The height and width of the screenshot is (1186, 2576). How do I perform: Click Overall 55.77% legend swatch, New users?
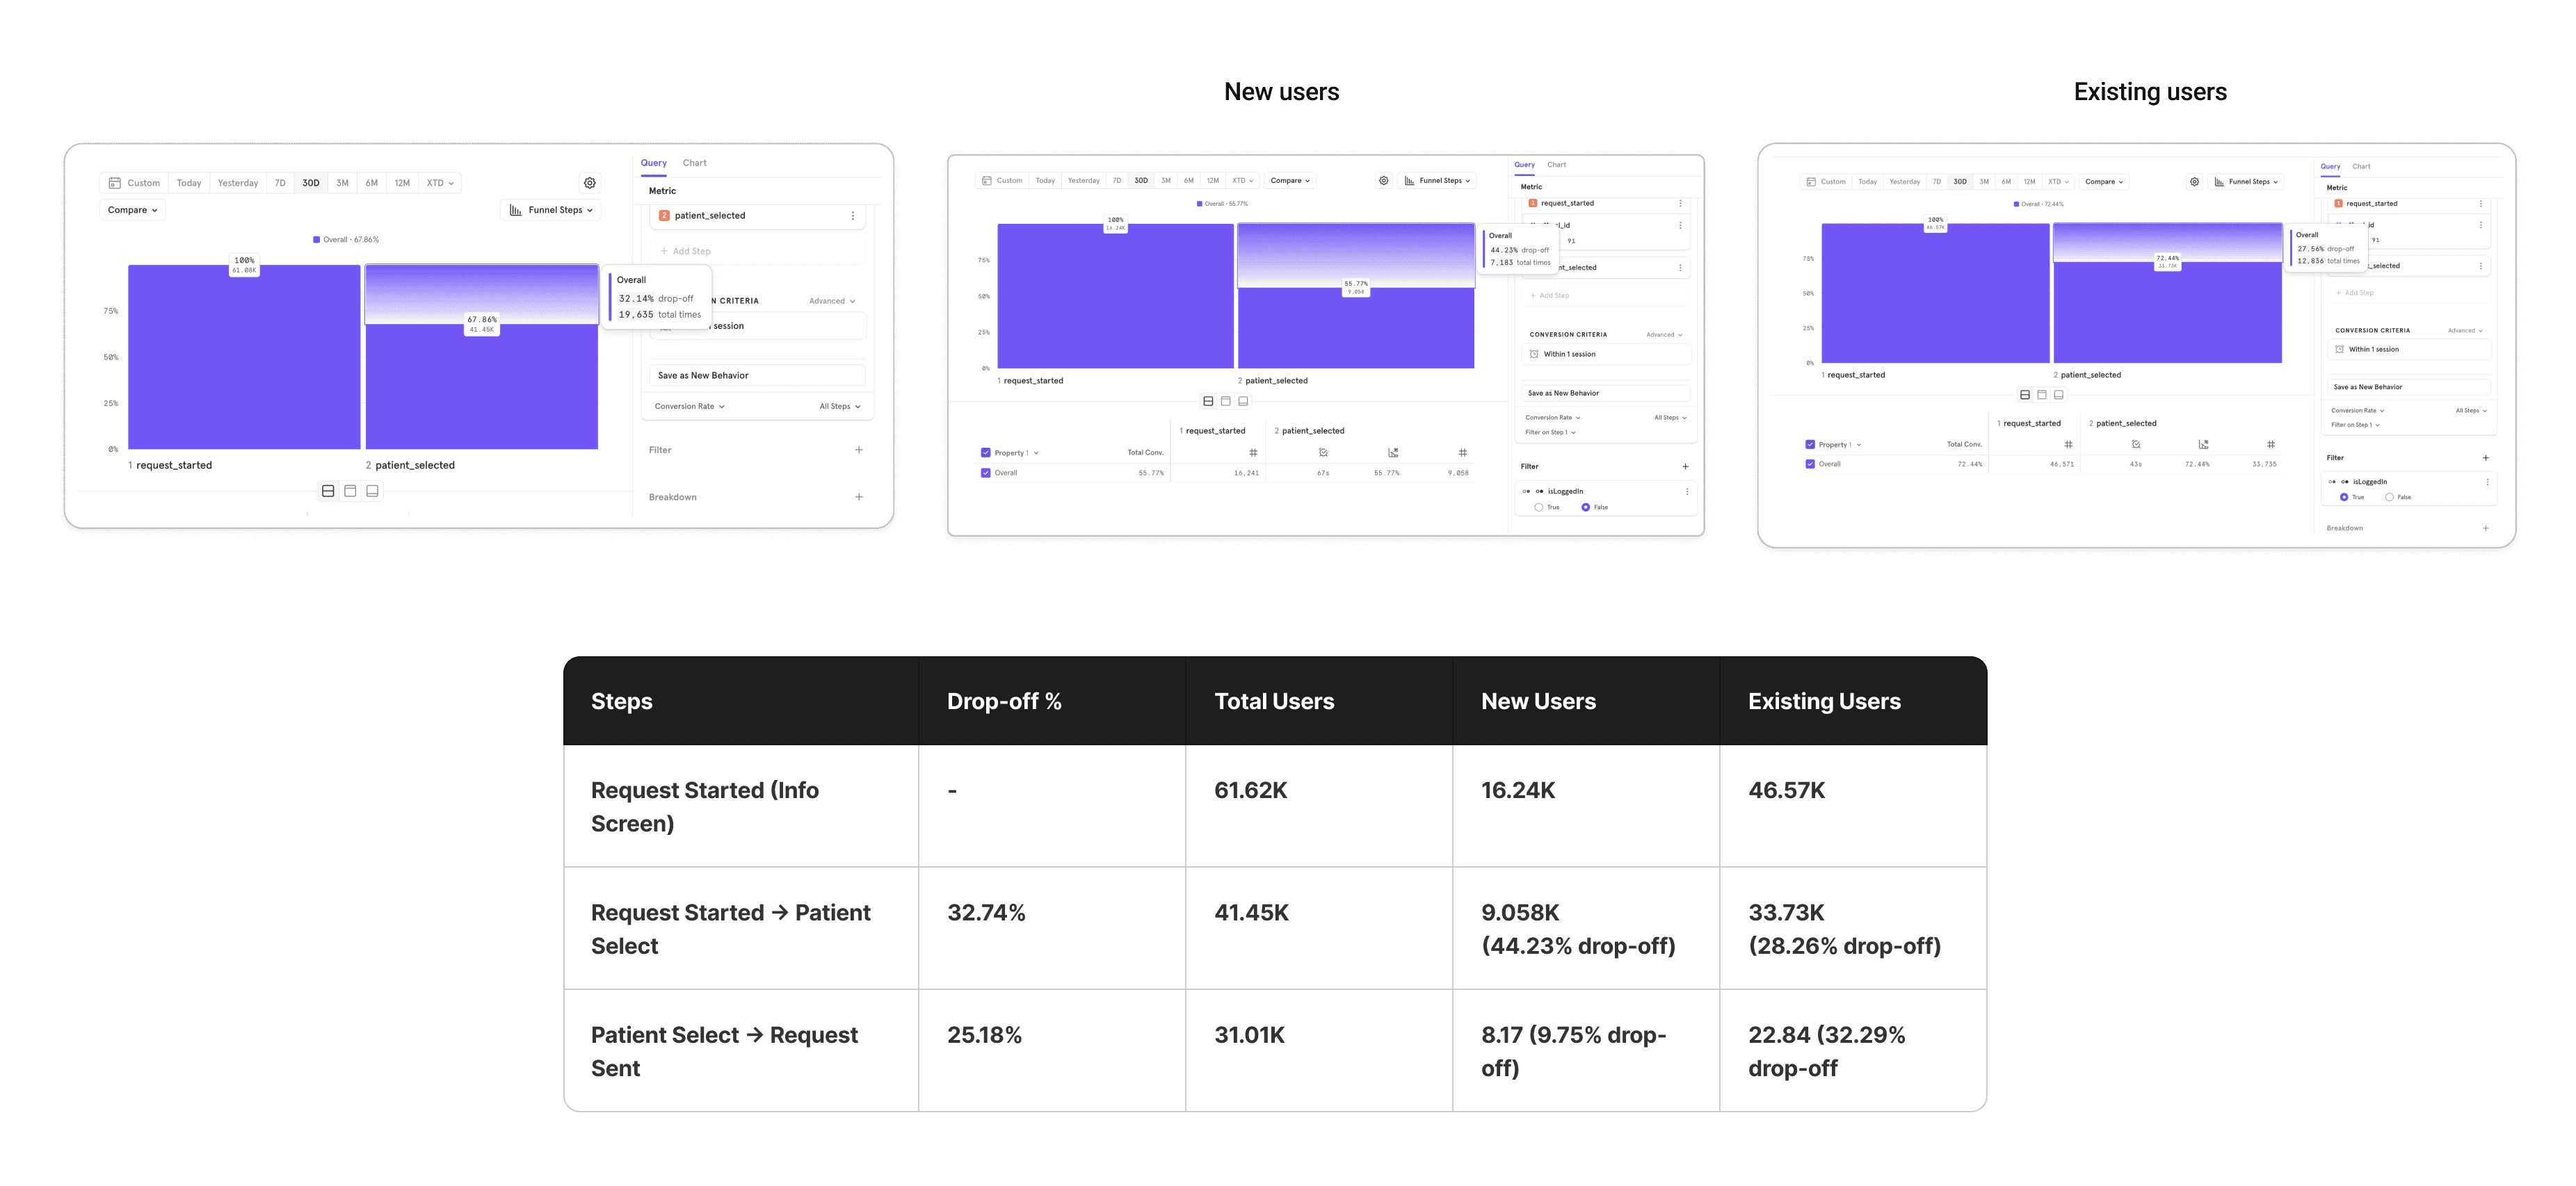pyautogui.click(x=1200, y=204)
